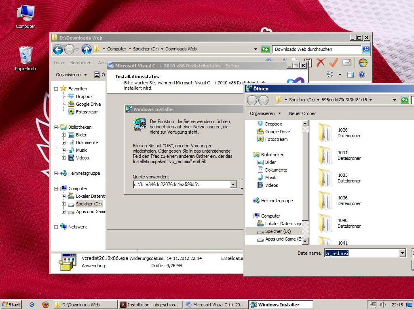Click the Start button

click(11, 304)
